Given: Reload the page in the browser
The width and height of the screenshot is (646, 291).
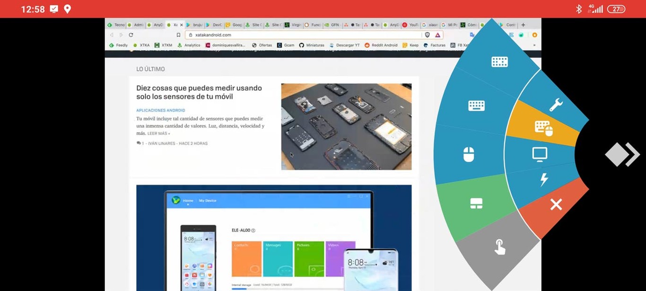Looking at the screenshot, I should click(x=131, y=35).
